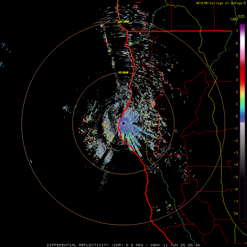Click the -6 value on color scale

(236, 189)
